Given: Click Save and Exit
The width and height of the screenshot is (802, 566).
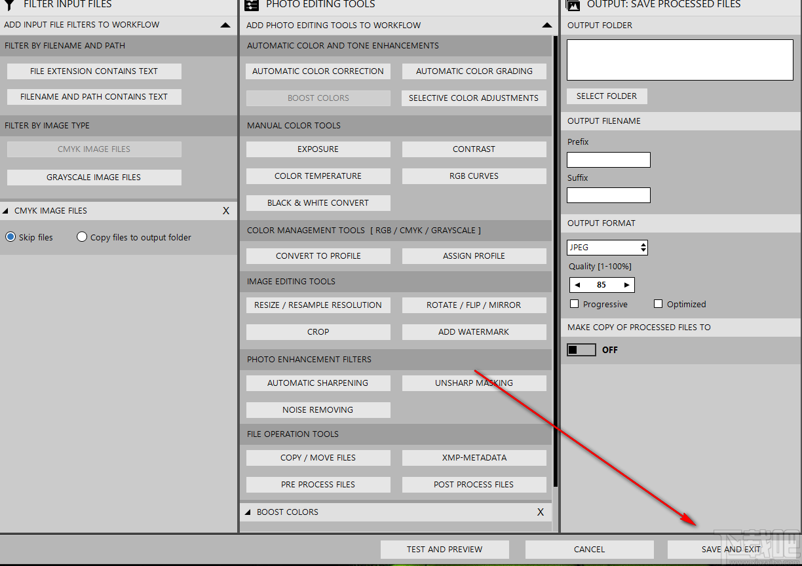Looking at the screenshot, I should tap(731, 549).
